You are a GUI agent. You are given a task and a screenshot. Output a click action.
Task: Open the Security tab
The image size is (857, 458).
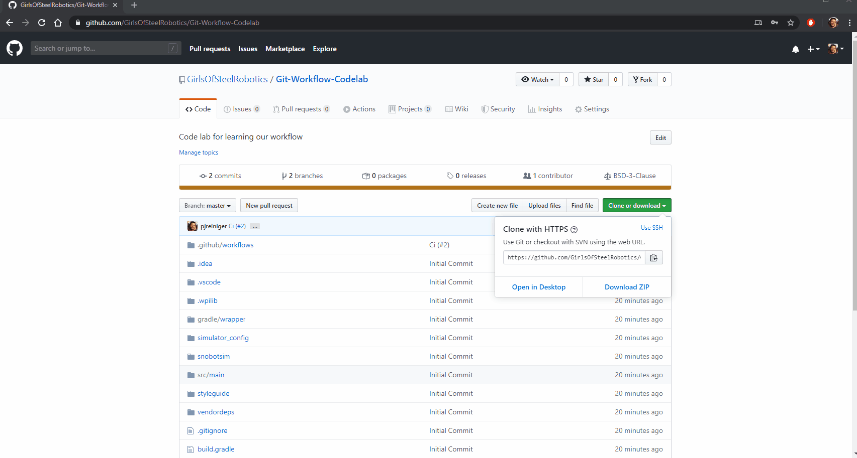pyautogui.click(x=498, y=109)
